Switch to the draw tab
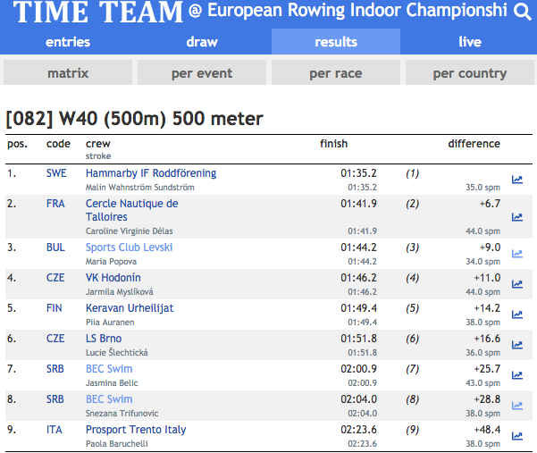 pos(202,42)
